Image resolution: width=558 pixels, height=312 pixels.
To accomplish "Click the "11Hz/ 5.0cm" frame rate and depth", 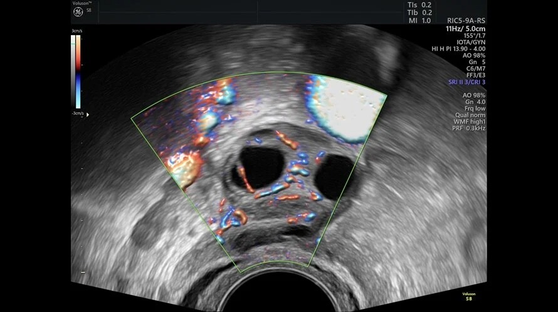I will pyautogui.click(x=465, y=29).
